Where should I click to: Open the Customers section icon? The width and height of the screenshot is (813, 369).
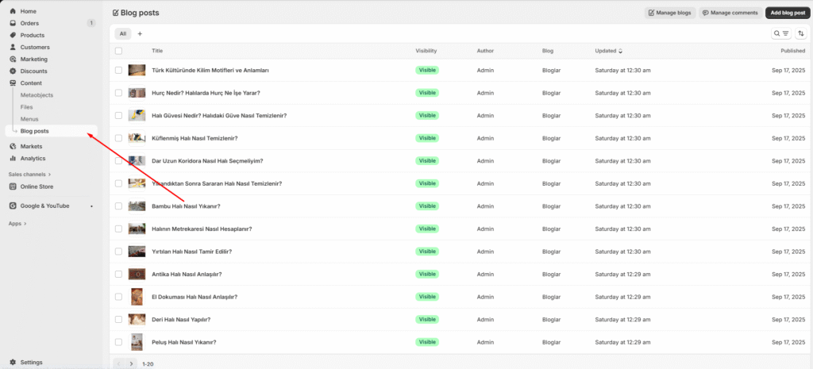[13, 48]
